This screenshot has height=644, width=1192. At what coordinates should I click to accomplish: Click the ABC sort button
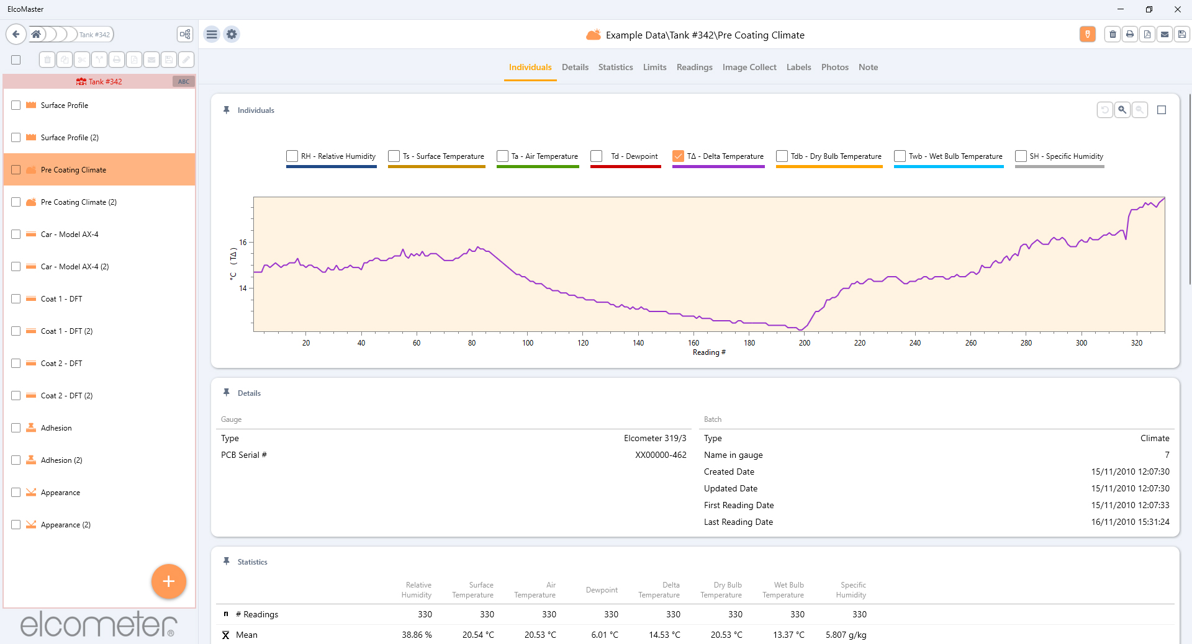pyautogui.click(x=184, y=82)
